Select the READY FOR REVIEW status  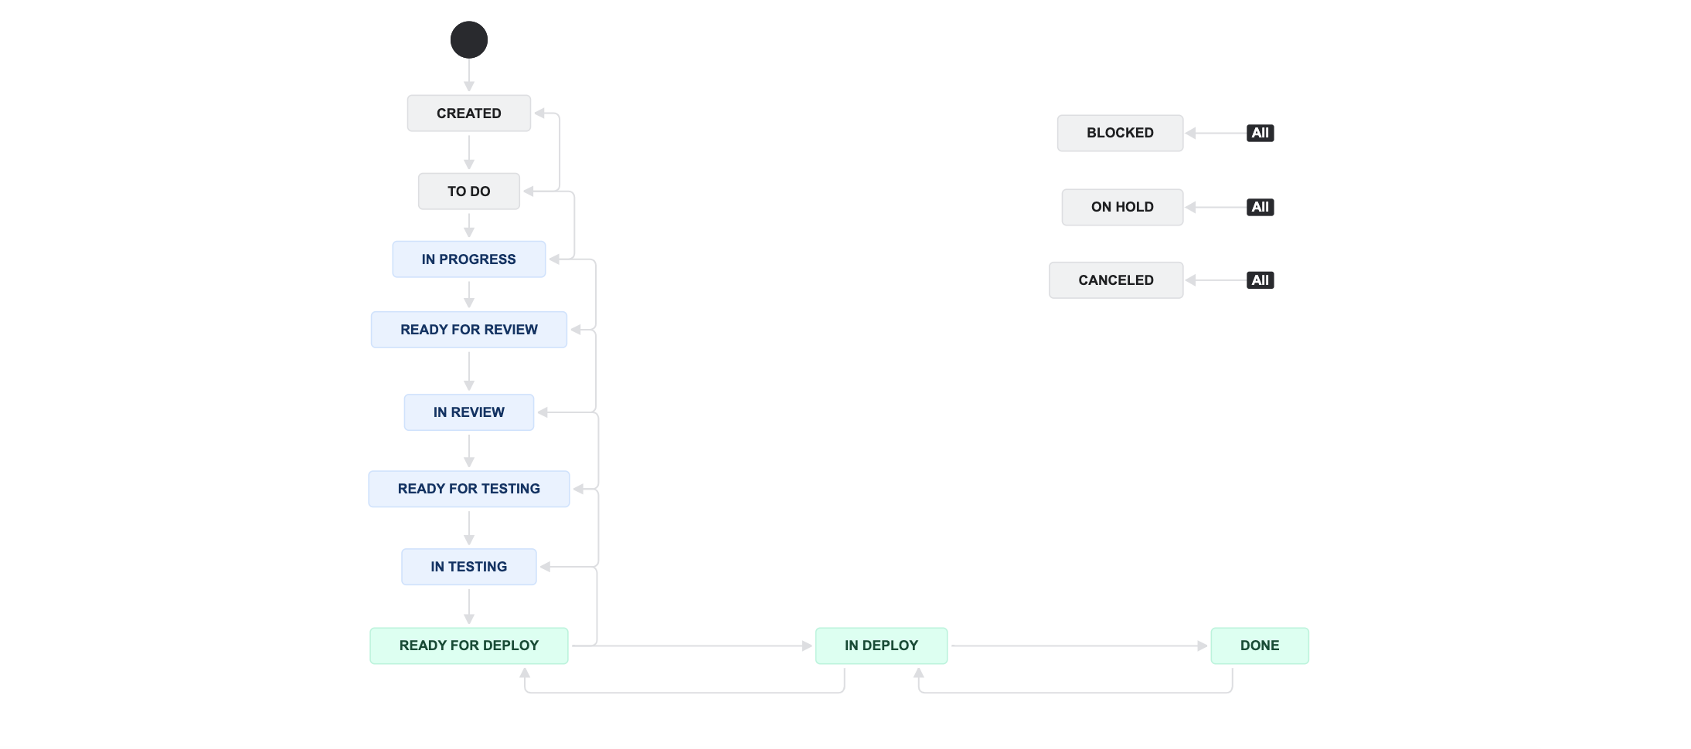tap(469, 330)
